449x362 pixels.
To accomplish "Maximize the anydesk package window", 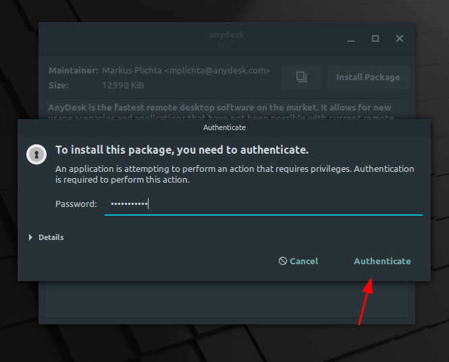I will point(375,38).
